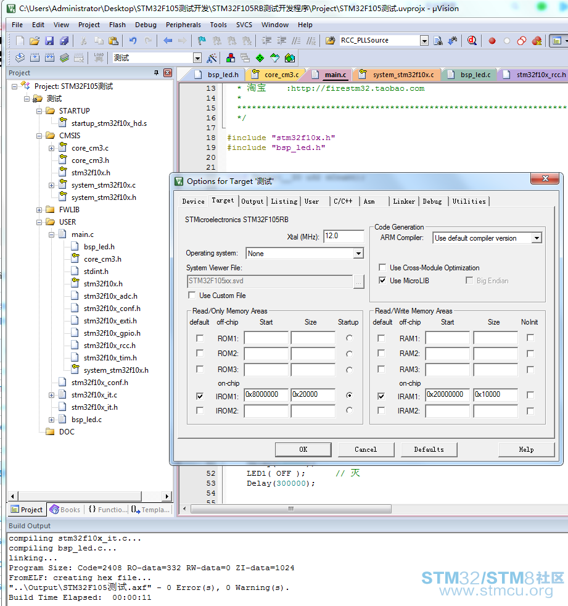Check the ROM1 default checkbox
Viewport: 568px width, 606px height.
[200, 338]
